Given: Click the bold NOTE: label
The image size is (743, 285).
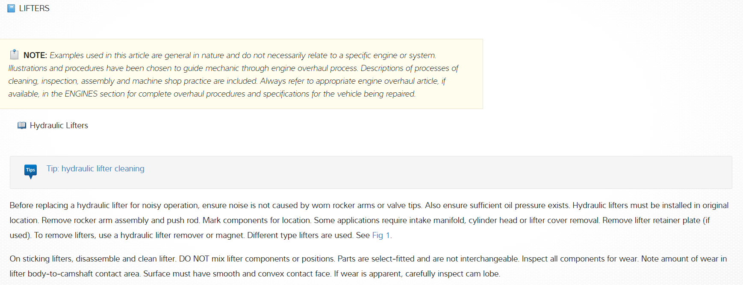Looking at the screenshot, I should (x=35, y=56).
